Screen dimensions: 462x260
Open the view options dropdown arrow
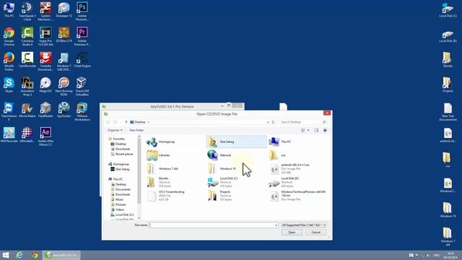point(308,130)
